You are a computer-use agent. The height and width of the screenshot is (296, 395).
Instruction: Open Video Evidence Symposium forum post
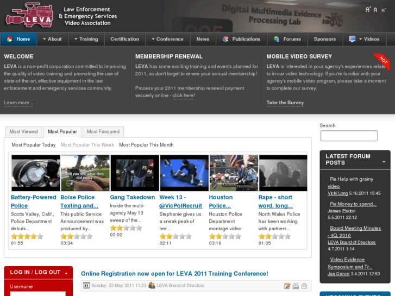(350, 263)
